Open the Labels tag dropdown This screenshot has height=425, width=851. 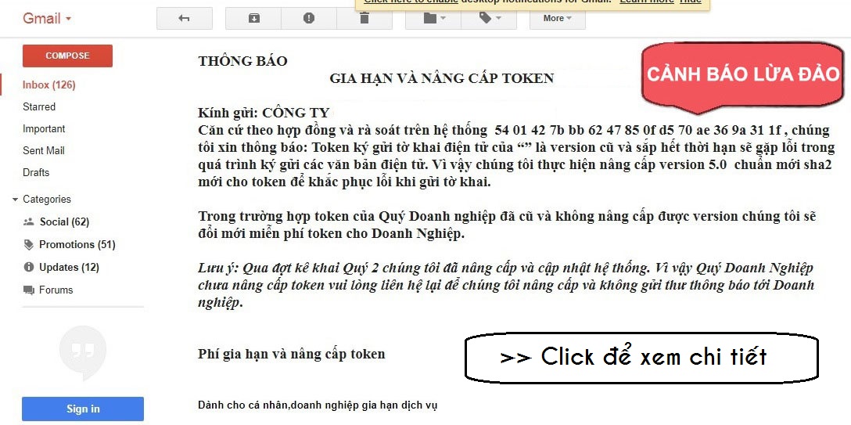(x=490, y=19)
